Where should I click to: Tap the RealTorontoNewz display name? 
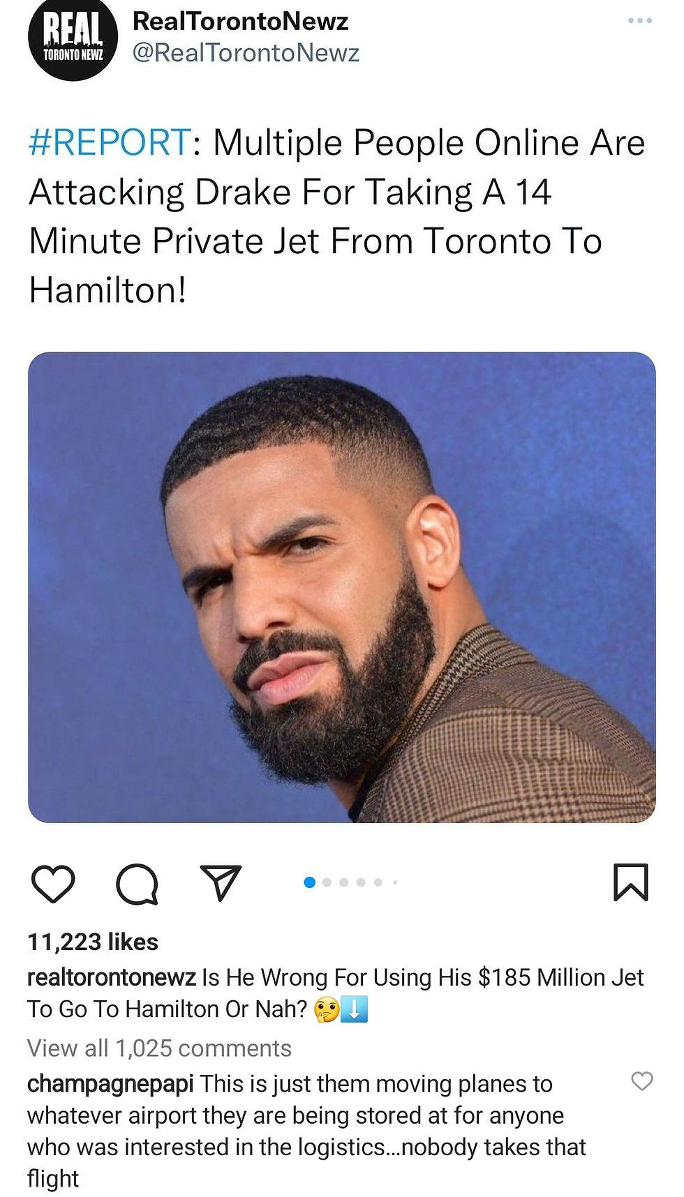click(x=240, y=22)
